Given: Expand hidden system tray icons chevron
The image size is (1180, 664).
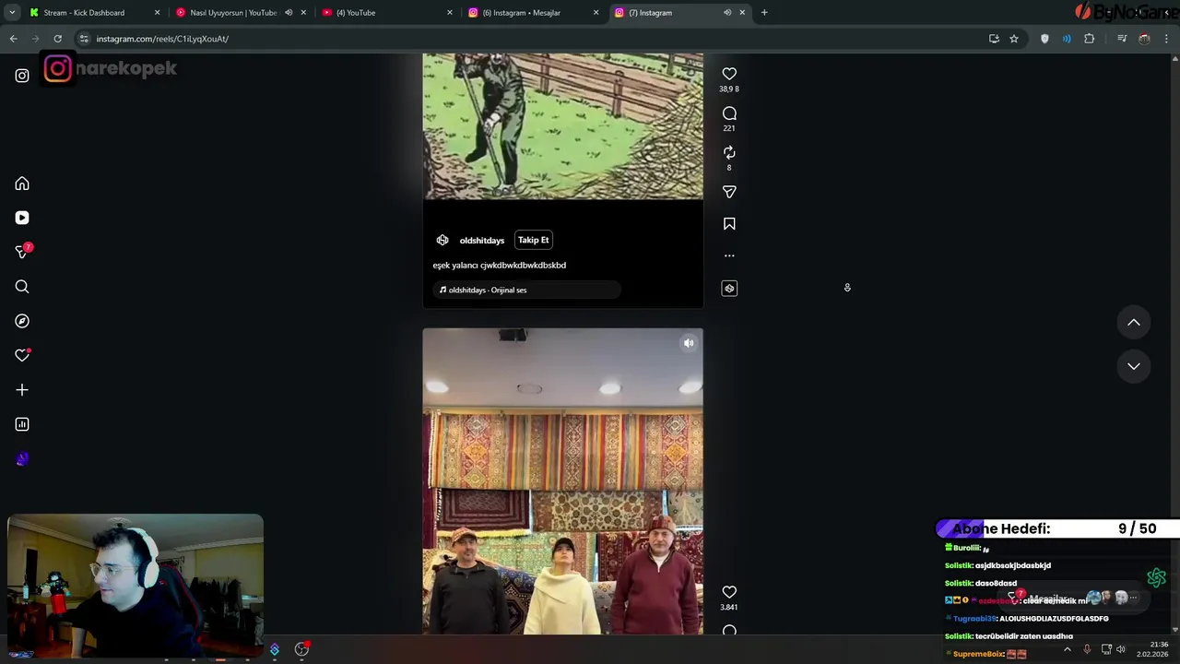Looking at the screenshot, I should coord(1068,649).
